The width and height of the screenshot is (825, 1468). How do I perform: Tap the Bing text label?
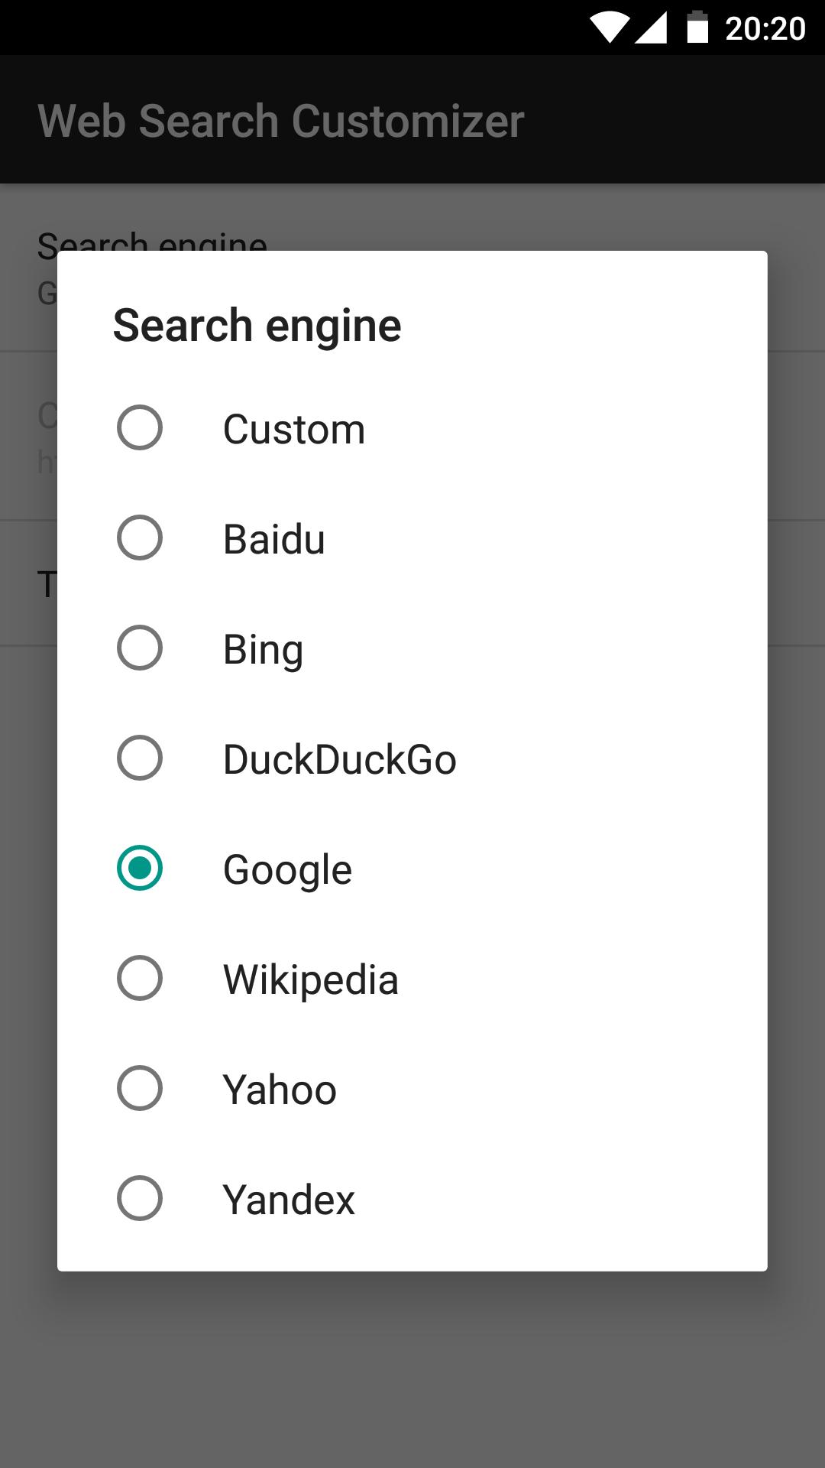coord(264,651)
